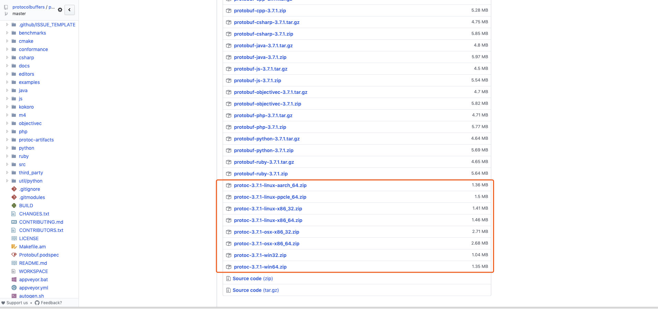Expand the cmake folder arrow
Viewport: 658px width, 309px height.
tap(7, 41)
